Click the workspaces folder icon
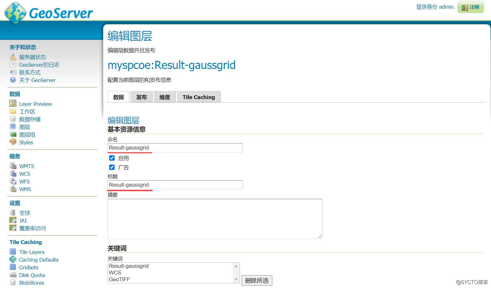 pos(13,111)
